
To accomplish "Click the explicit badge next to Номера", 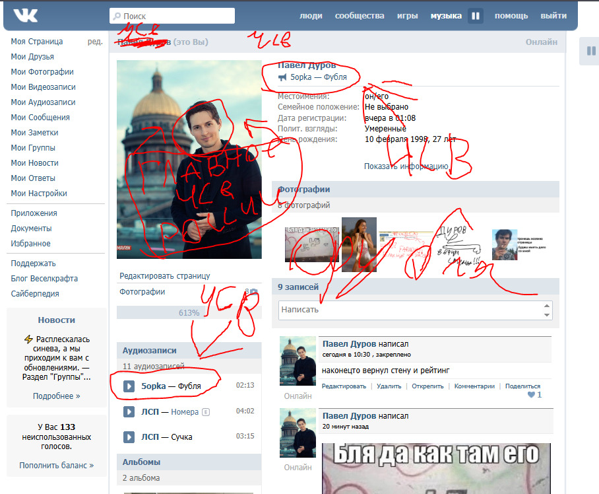I will coord(206,412).
